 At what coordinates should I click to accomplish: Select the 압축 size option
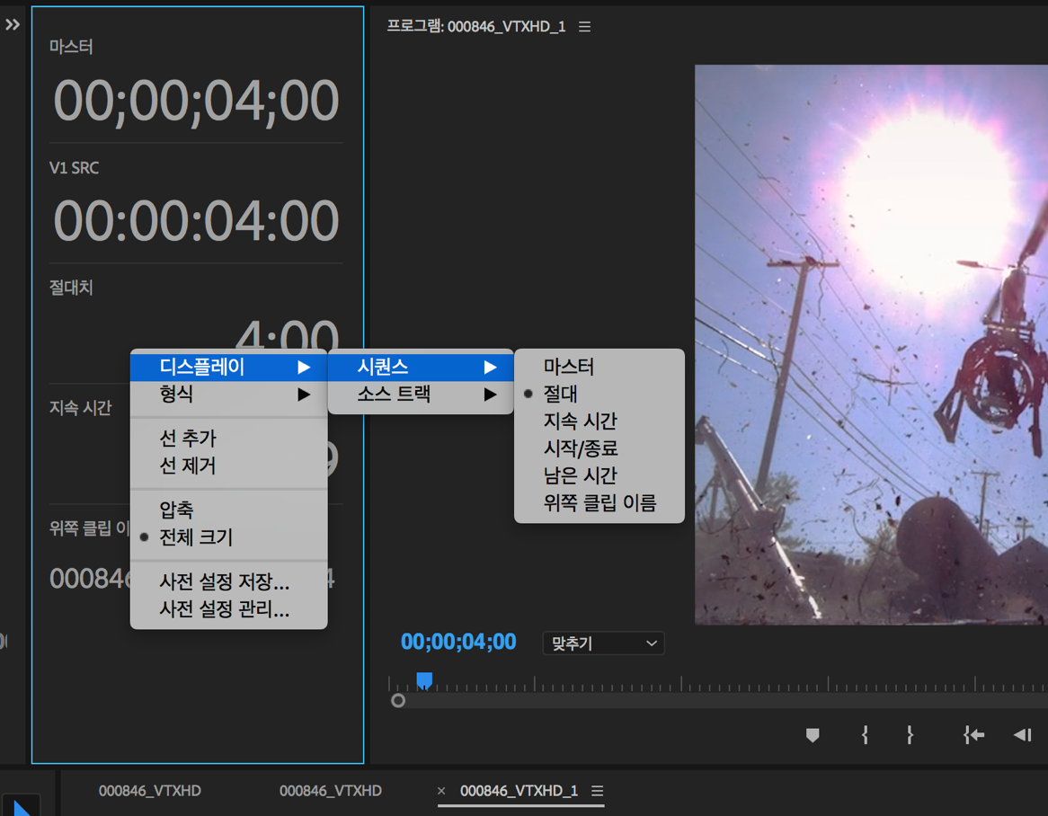(x=228, y=510)
